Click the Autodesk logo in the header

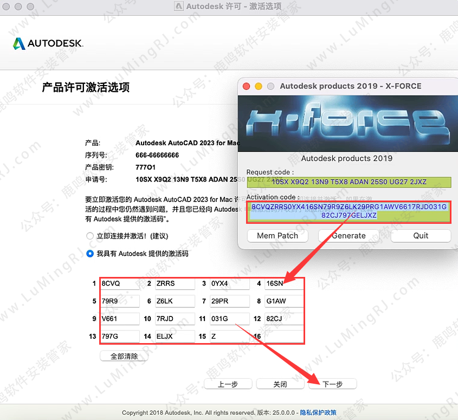pyautogui.click(x=48, y=43)
